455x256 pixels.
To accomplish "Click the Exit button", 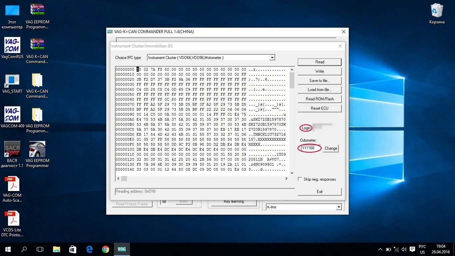I will tap(319, 192).
